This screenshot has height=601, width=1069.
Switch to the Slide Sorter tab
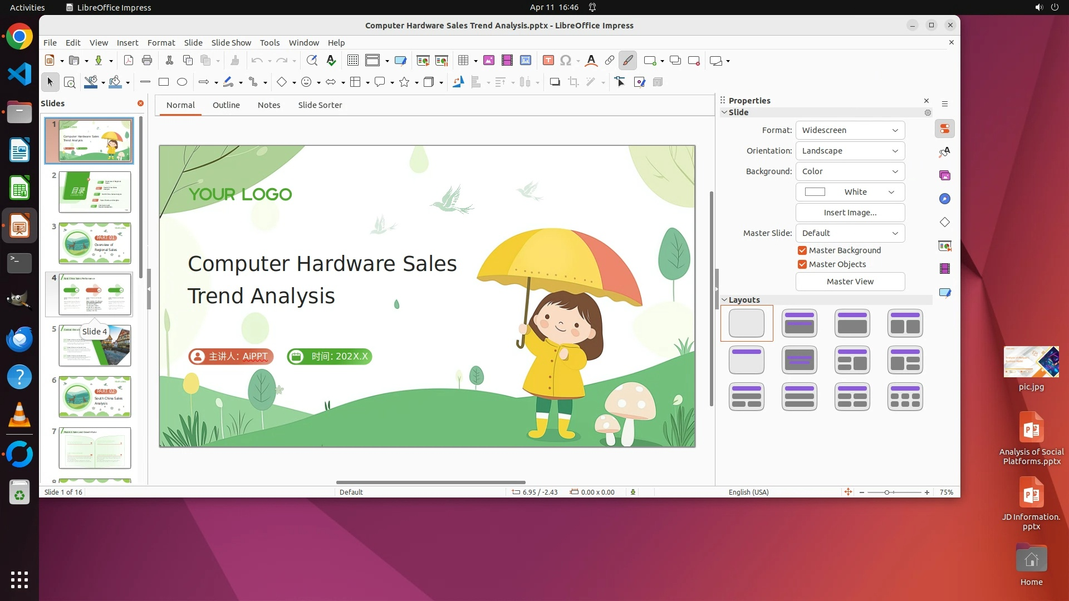(320, 105)
